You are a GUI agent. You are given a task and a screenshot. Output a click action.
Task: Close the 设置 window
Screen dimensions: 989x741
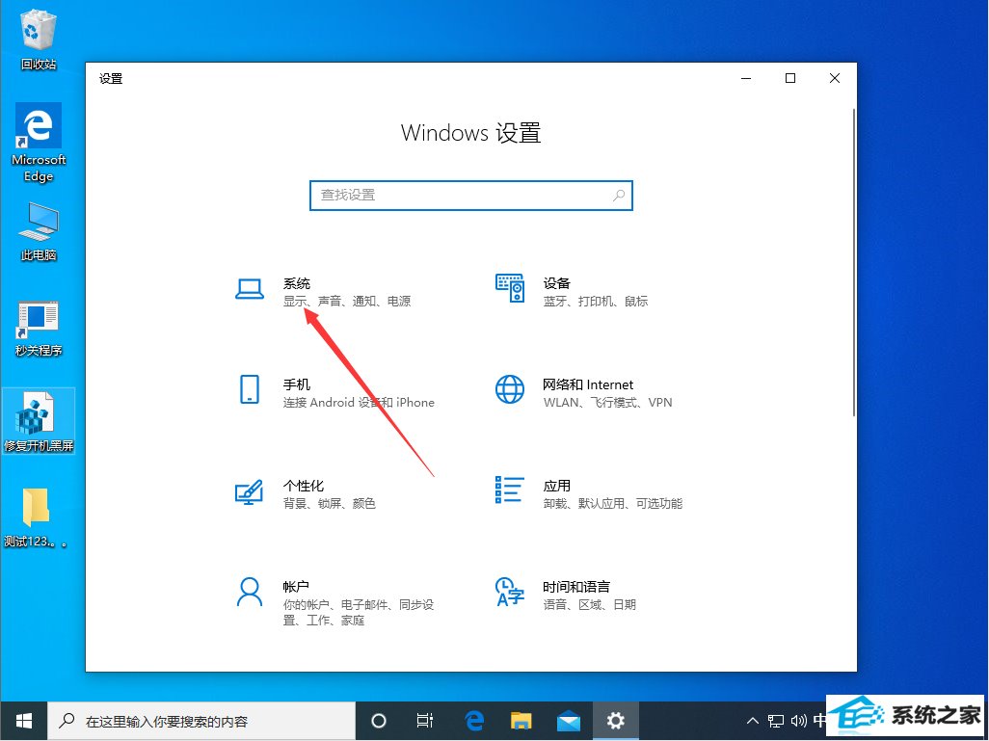[835, 78]
